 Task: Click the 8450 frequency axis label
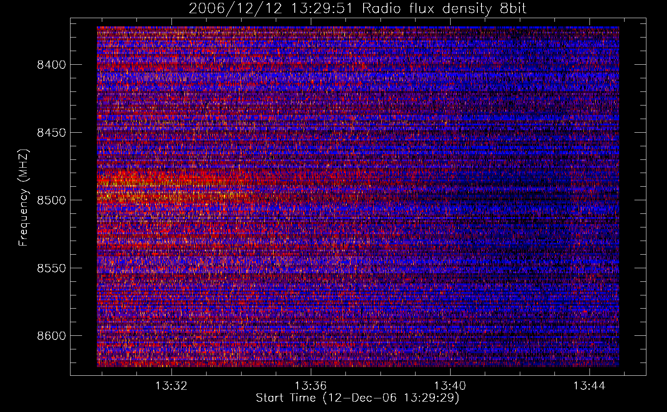[52, 133]
